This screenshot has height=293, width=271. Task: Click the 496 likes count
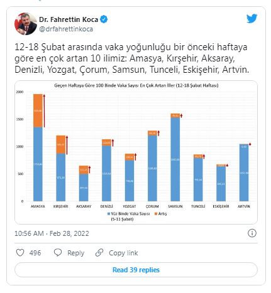pos(35,253)
